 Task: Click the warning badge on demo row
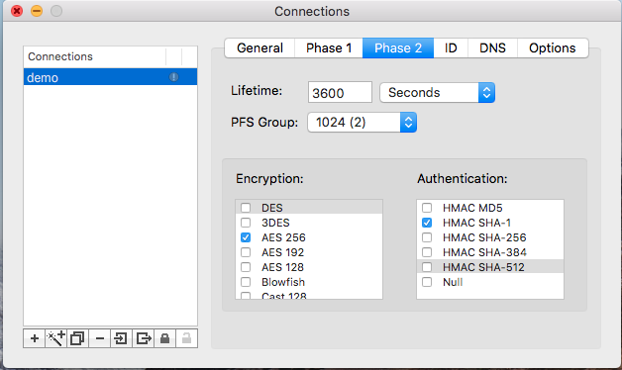[173, 77]
